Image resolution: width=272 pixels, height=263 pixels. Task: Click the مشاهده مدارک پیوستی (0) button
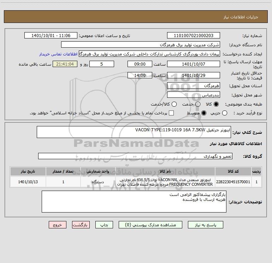point(150,225)
